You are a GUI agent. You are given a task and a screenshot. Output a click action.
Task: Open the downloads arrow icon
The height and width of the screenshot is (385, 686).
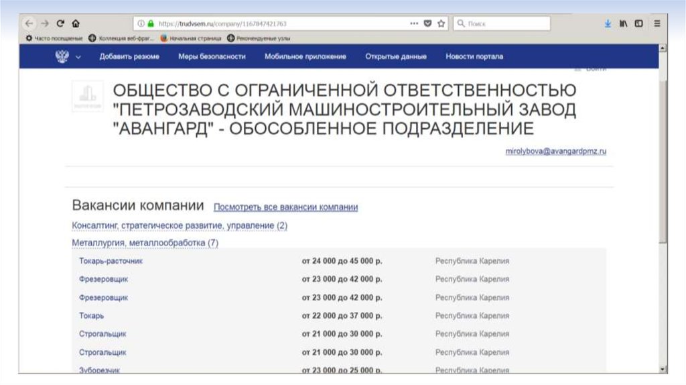[608, 23]
